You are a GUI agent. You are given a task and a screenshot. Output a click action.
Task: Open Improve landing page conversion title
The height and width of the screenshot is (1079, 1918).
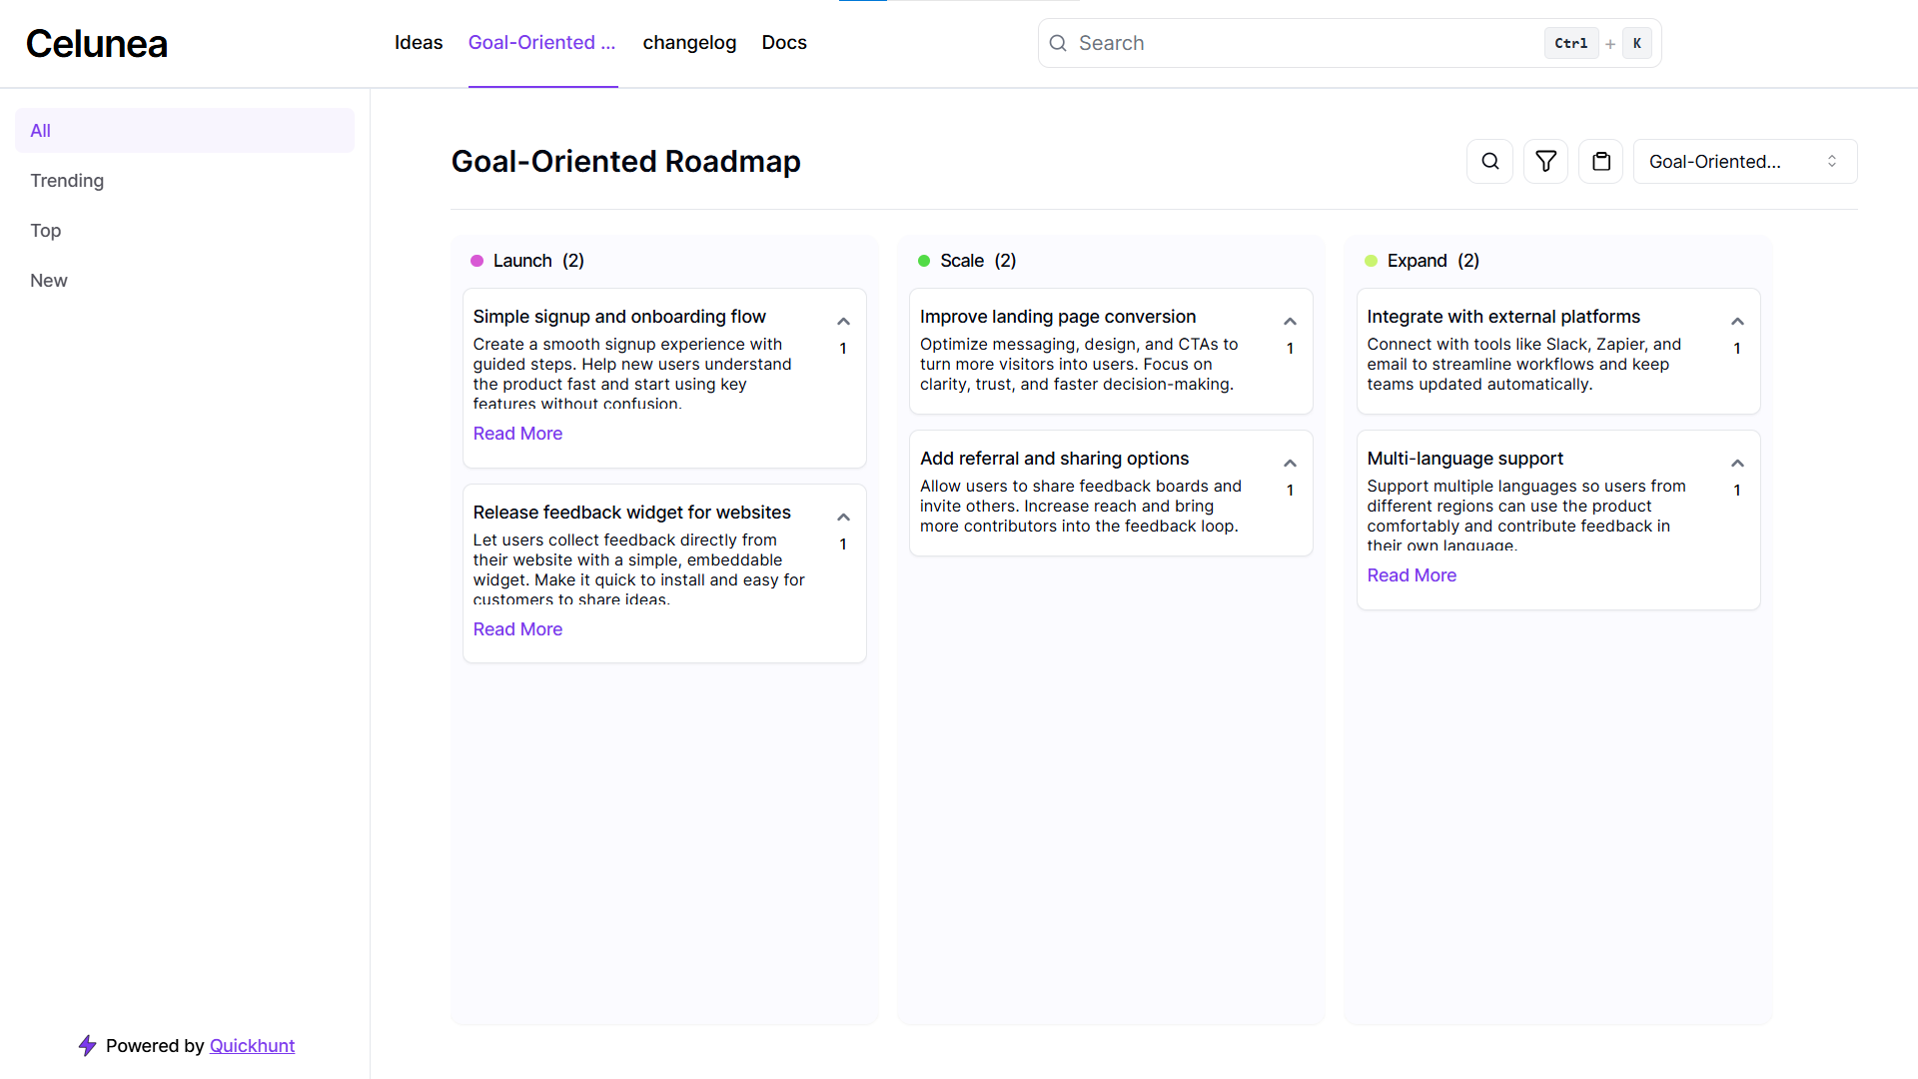click(1058, 317)
